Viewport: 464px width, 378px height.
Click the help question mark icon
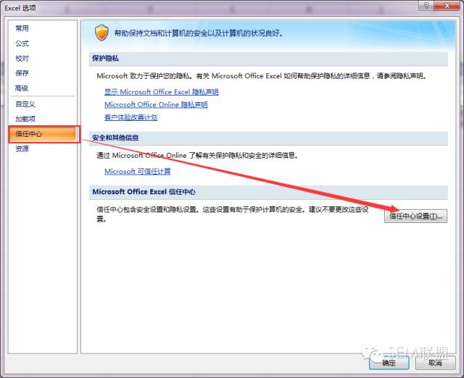[x=426, y=5]
